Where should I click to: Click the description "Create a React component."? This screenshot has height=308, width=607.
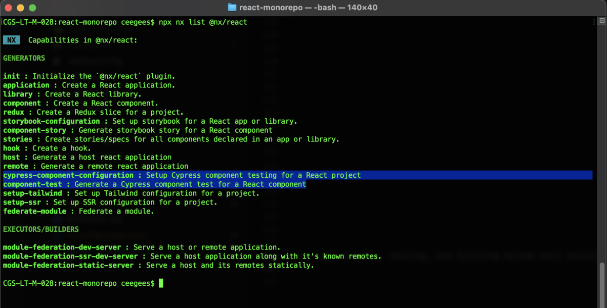[106, 103]
